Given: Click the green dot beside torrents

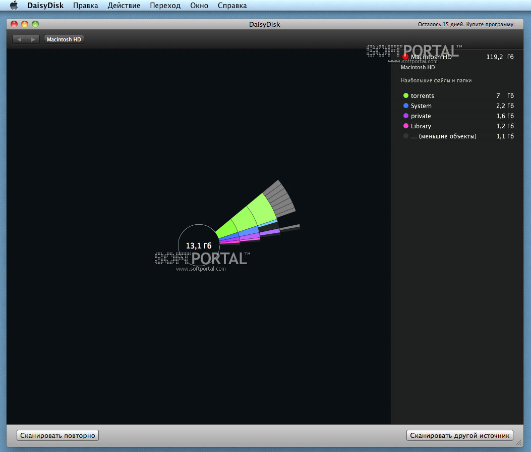Looking at the screenshot, I should tap(406, 95).
